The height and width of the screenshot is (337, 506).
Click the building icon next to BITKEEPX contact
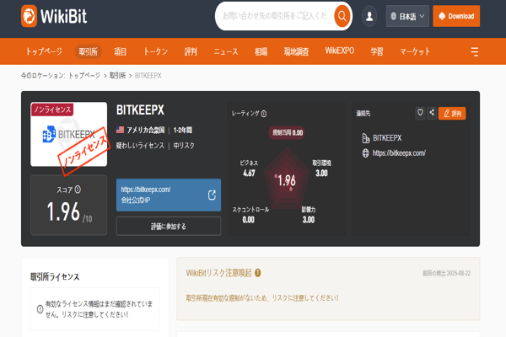pyautogui.click(x=366, y=138)
